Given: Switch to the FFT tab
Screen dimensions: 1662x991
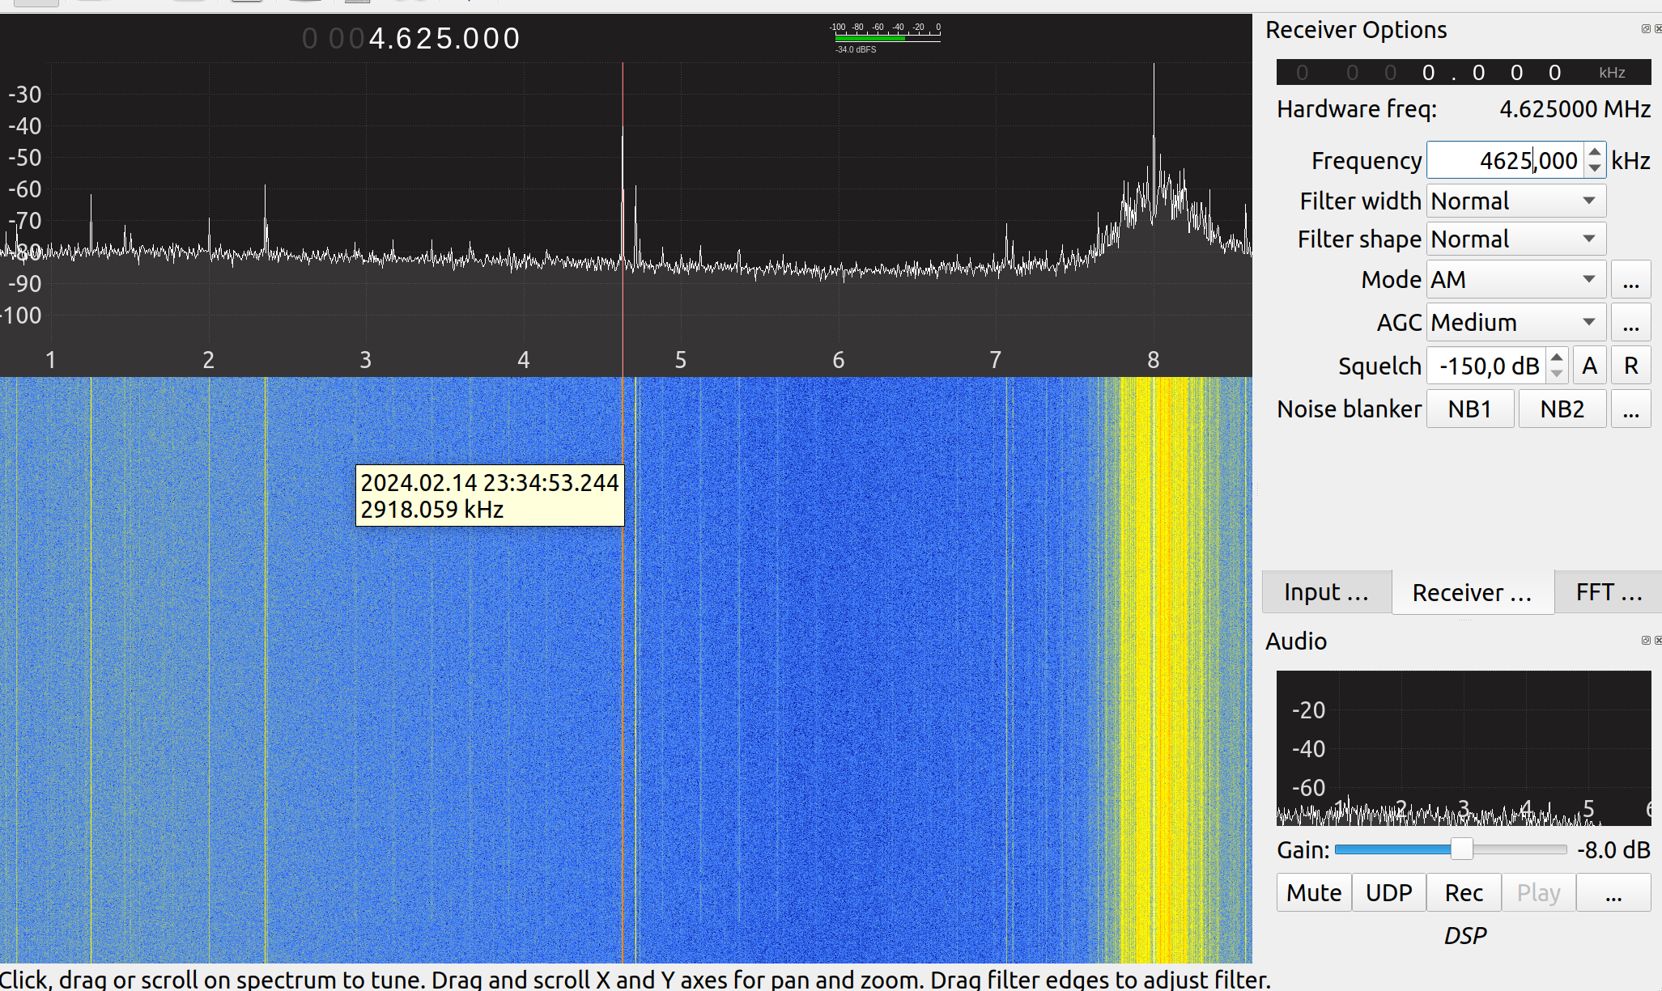Looking at the screenshot, I should click(x=1608, y=593).
